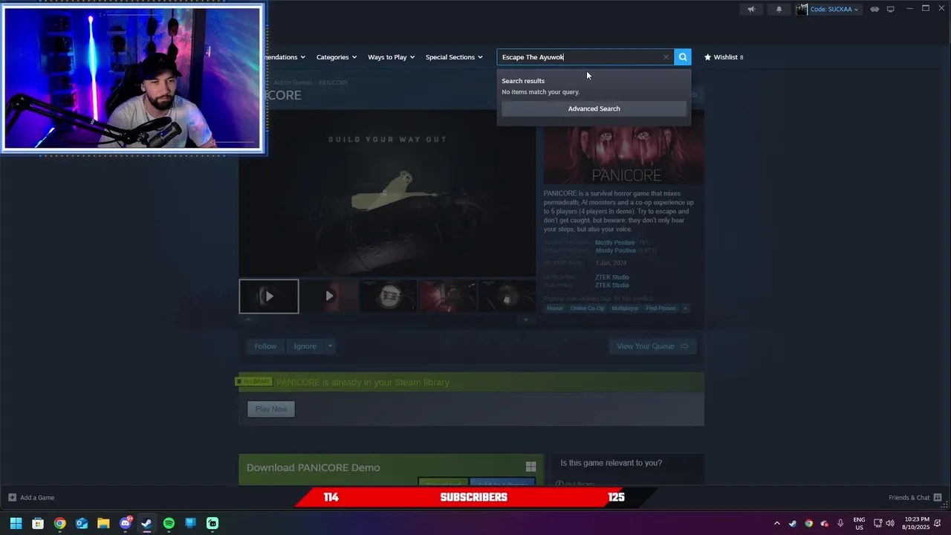This screenshot has height=535, width=951.
Task: Click the Chrome system tray icon
Action: (x=808, y=523)
